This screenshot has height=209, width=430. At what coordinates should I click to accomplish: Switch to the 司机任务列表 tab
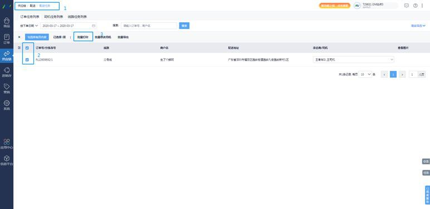click(x=53, y=17)
